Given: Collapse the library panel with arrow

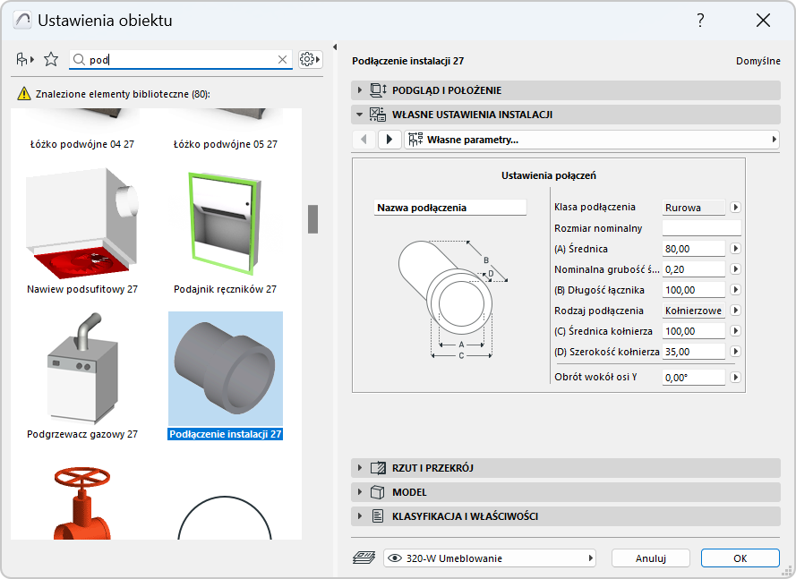Looking at the screenshot, I should (335, 47).
